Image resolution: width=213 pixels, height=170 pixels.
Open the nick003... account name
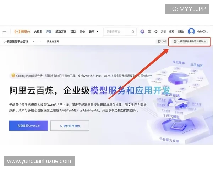tap(202, 32)
